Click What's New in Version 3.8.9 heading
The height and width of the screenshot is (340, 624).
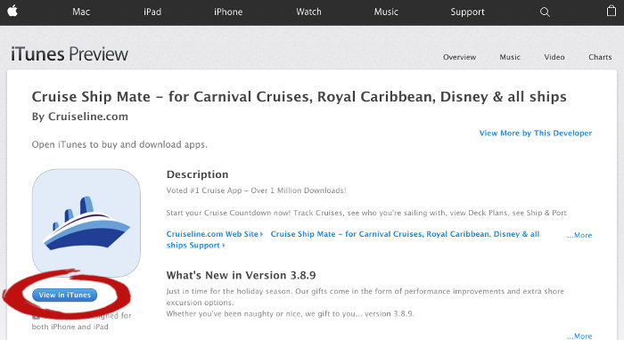point(242,275)
